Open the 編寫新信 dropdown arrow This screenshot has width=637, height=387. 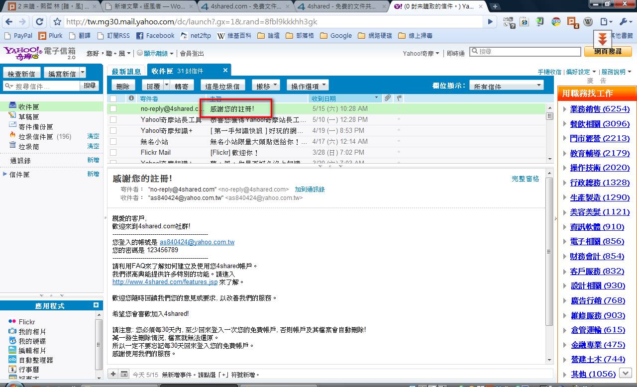[x=82, y=73]
